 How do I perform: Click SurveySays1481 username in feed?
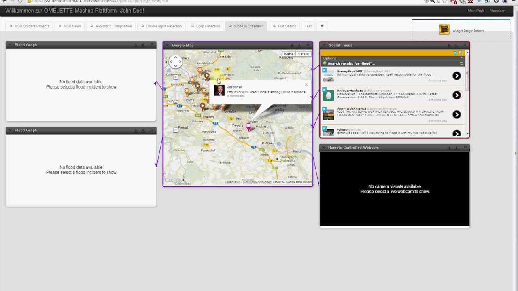point(350,72)
